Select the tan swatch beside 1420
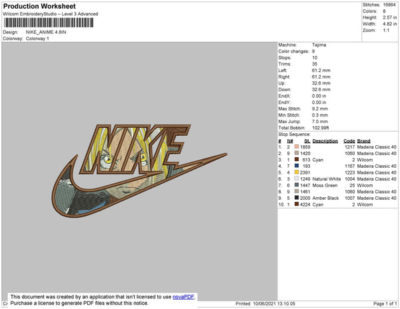This screenshot has height=309, width=400. click(297, 153)
